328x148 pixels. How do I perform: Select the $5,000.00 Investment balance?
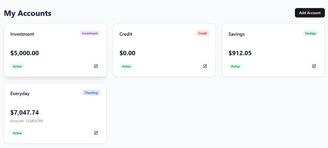[24, 53]
